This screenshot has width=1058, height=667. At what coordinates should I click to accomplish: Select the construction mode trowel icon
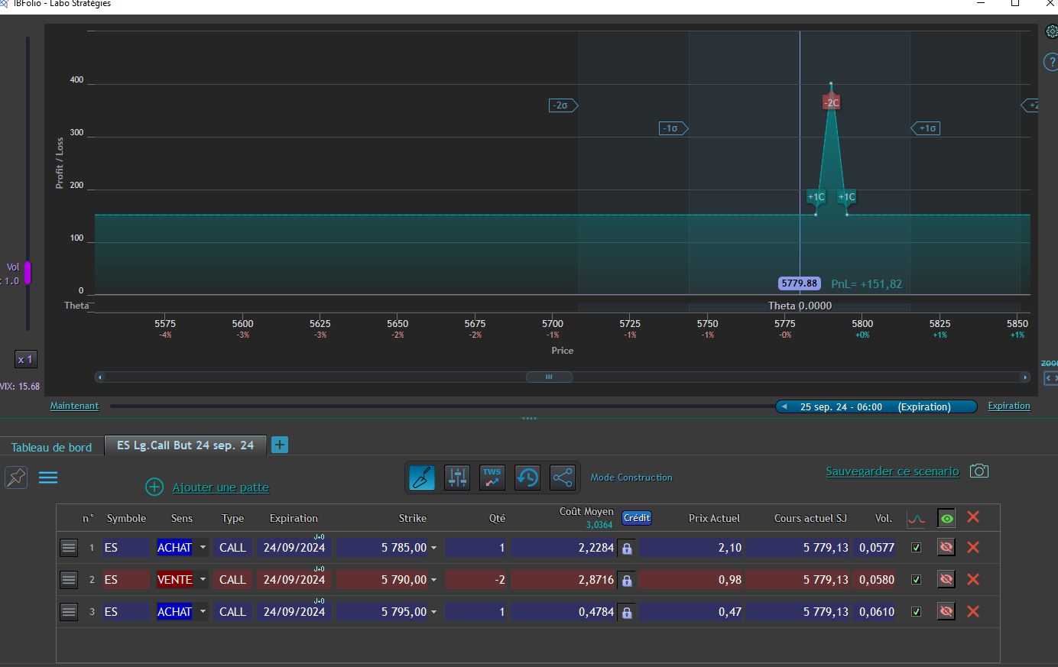(422, 478)
